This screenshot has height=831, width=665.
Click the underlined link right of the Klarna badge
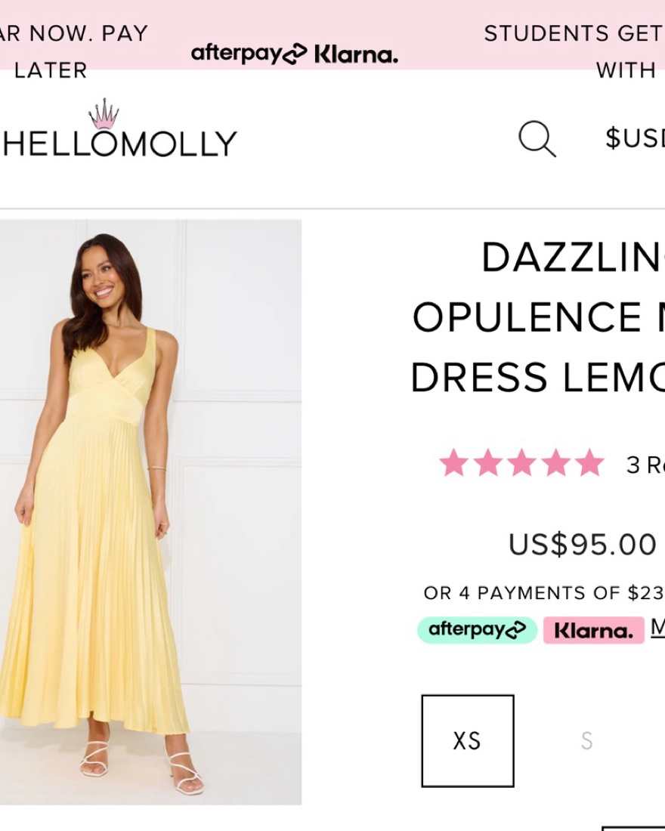click(x=657, y=627)
